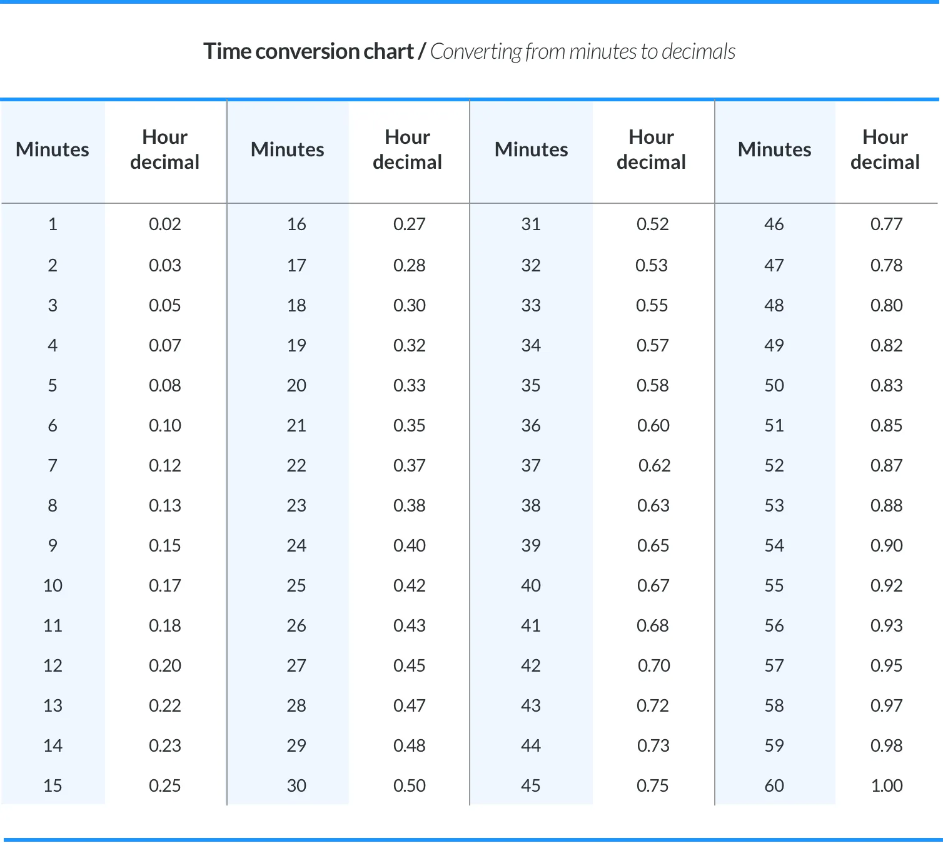Click the "Time conversion chart" bold title
The width and height of the screenshot is (943, 843).
[x=308, y=51]
